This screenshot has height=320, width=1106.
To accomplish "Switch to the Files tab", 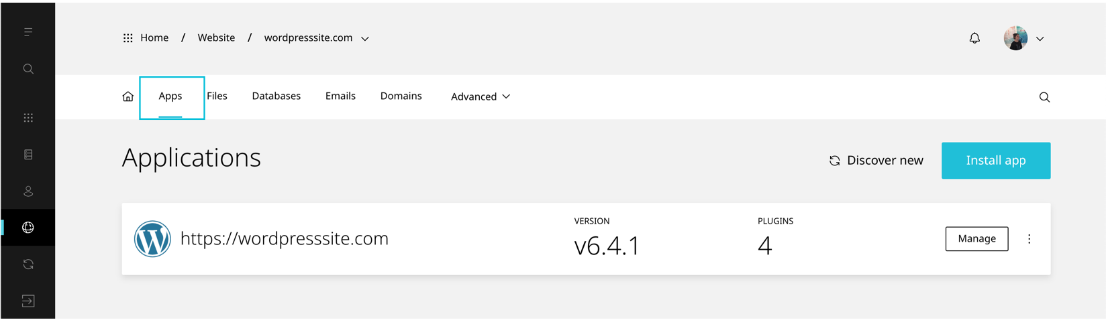I will click(217, 96).
